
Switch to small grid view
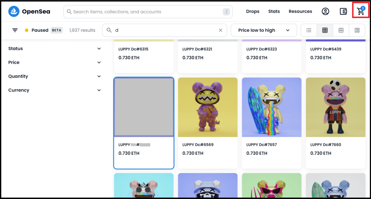[325, 30]
